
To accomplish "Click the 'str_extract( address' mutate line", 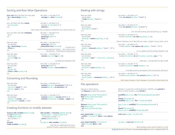I will coord(139,75).
